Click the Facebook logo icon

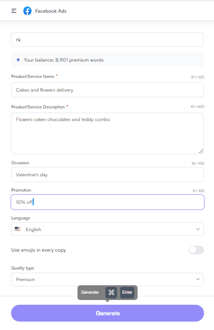(27, 11)
